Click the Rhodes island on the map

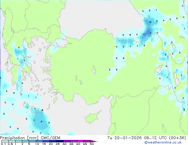55,100
